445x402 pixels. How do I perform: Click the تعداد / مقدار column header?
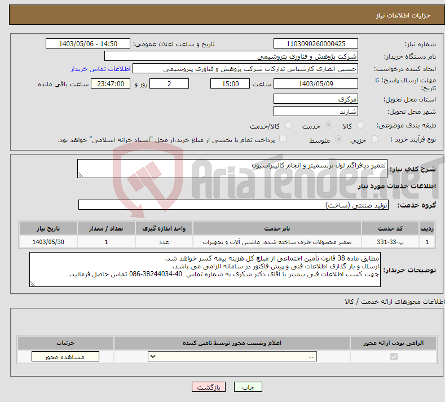106,228
